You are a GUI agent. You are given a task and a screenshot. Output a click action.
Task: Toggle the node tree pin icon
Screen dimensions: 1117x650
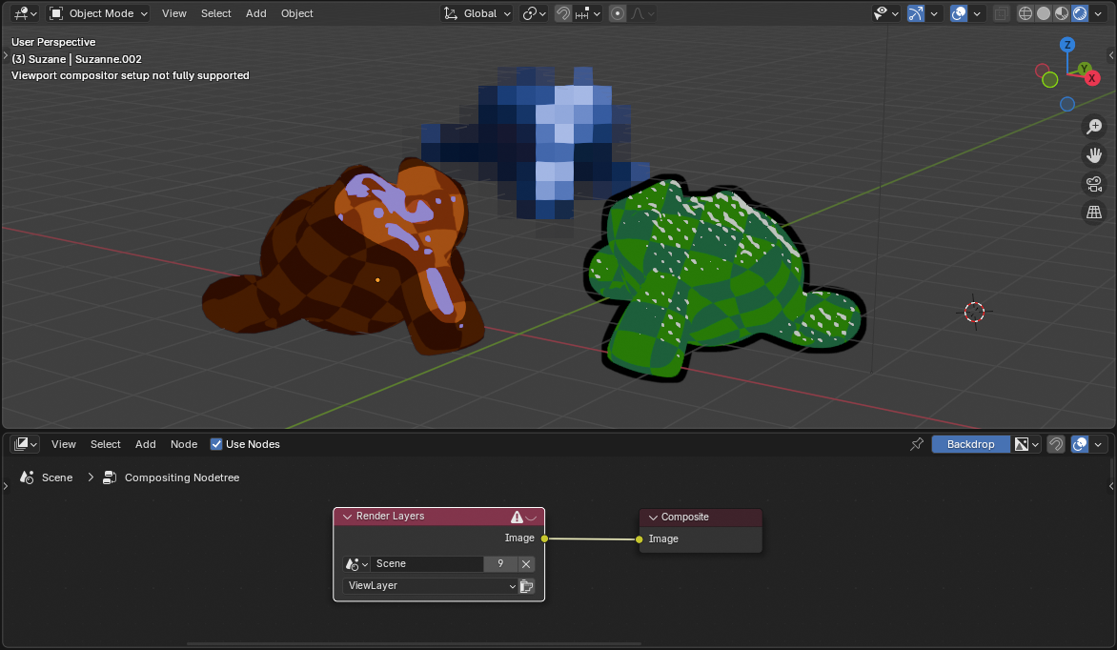click(x=917, y=444)
